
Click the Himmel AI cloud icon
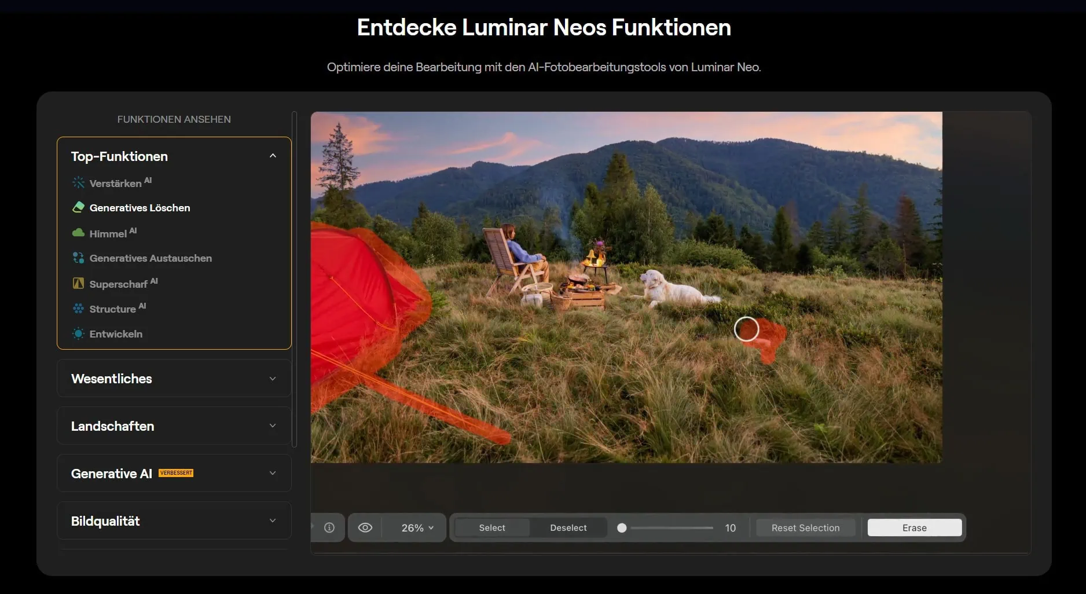78,233
